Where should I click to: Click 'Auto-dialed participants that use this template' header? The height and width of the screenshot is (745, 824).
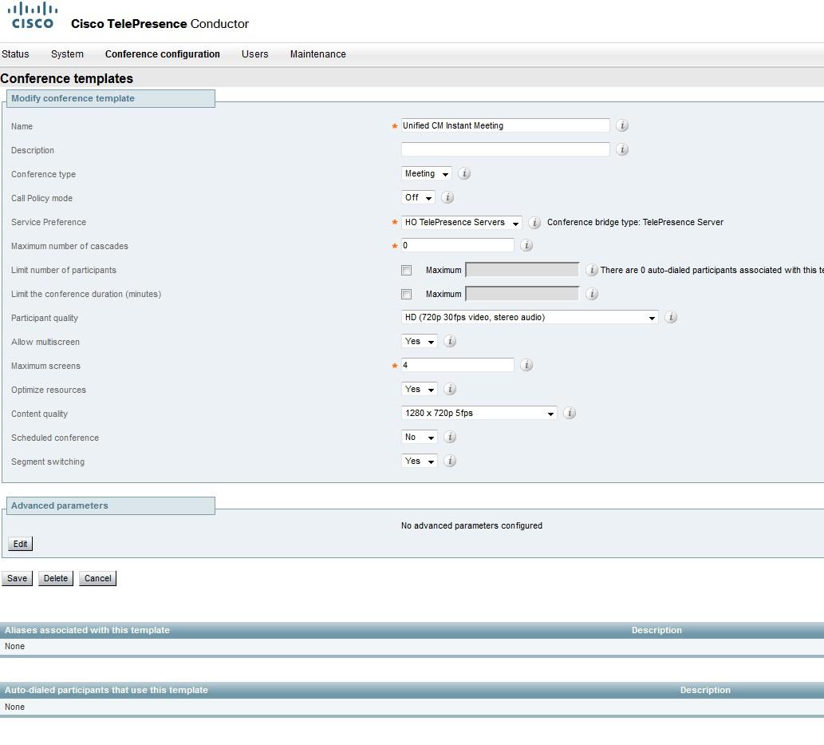(106, 690)
